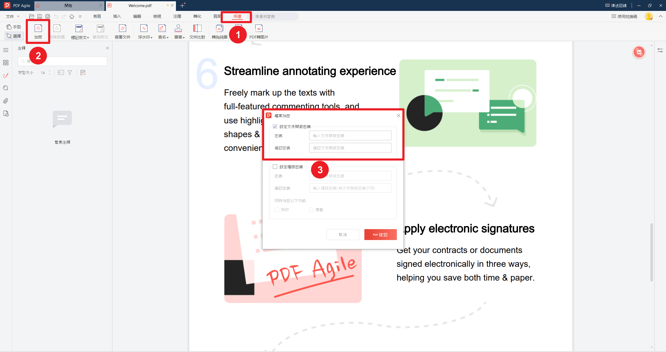Click the 刪除密碼 remove password icon
666x352 pixels.
pos(57,28)
